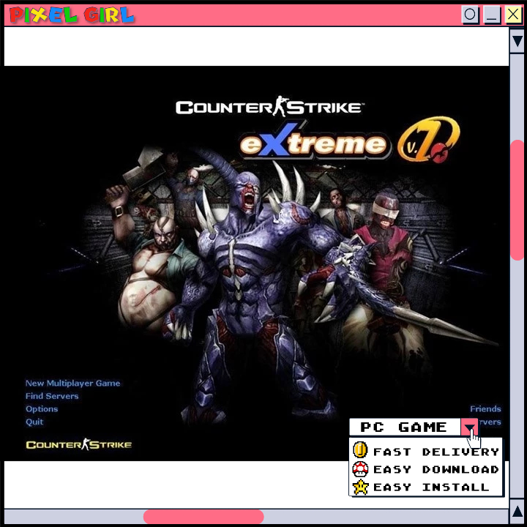The height and width of the screenshot is (527, 527).
Task: Click the Pixel Girl colorful title logo
Action: [x=72, y=15]
